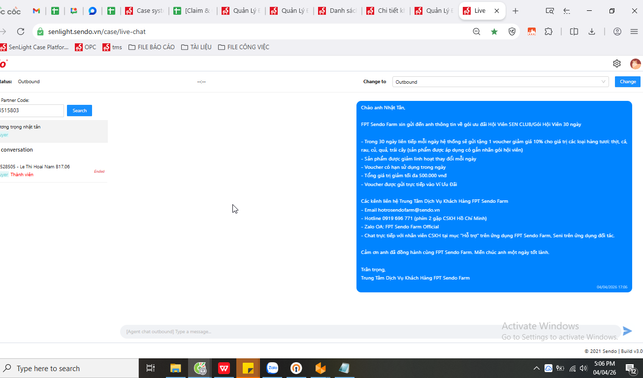Open Cốc Cốc browser taskbar icon

coord(200,368)
